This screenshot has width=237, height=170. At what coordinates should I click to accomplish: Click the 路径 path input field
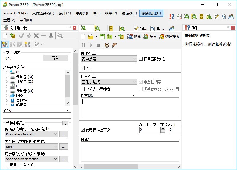[37, 116]
